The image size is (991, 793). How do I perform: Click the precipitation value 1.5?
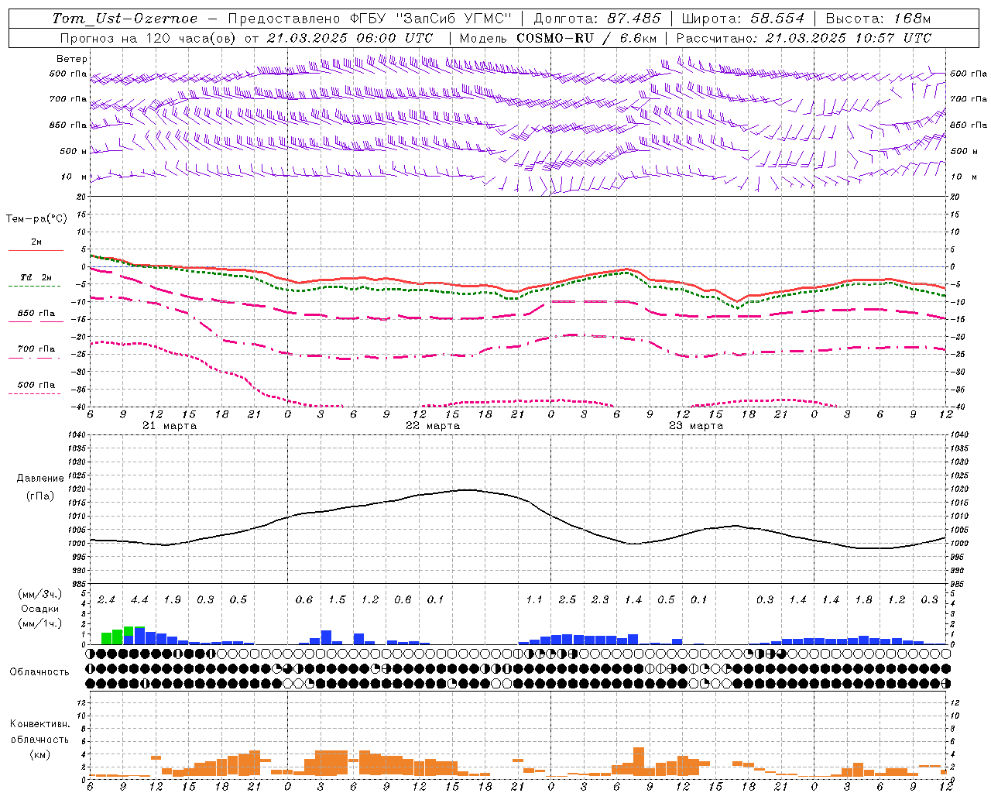[x=337, y=600]
